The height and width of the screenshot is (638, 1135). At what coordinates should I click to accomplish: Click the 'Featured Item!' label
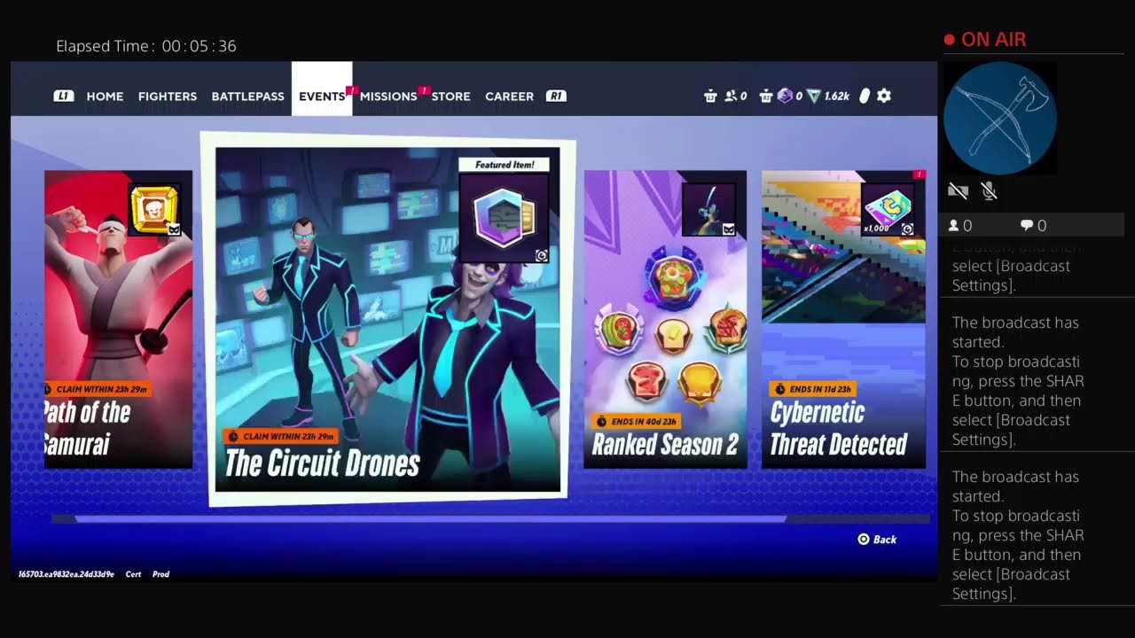[x=504, y=165]
